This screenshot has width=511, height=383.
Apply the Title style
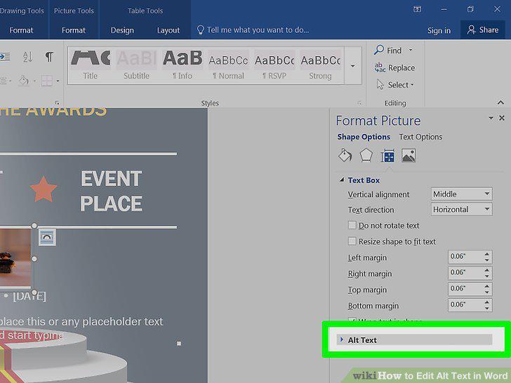coord(91,65)
